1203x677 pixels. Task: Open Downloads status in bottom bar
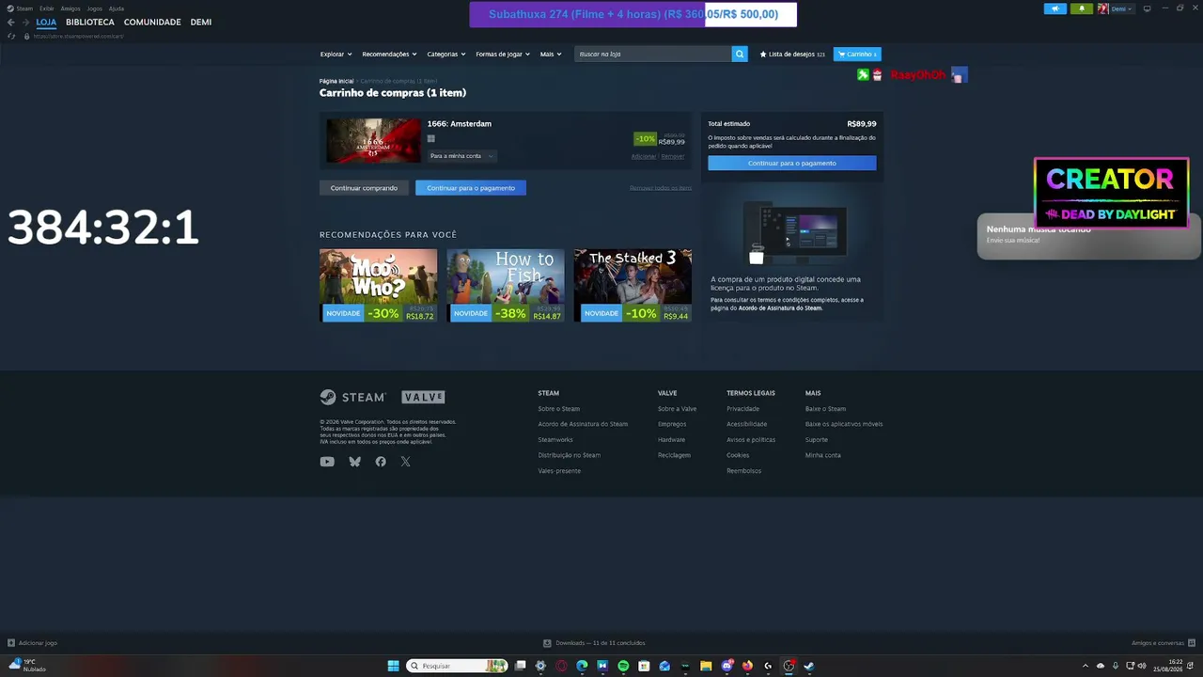595,643
